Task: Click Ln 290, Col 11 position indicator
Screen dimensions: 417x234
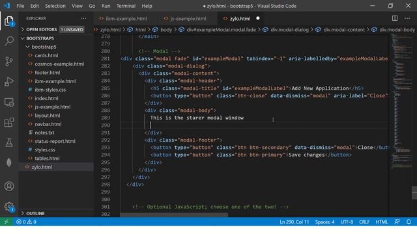Action: (294, 222)
